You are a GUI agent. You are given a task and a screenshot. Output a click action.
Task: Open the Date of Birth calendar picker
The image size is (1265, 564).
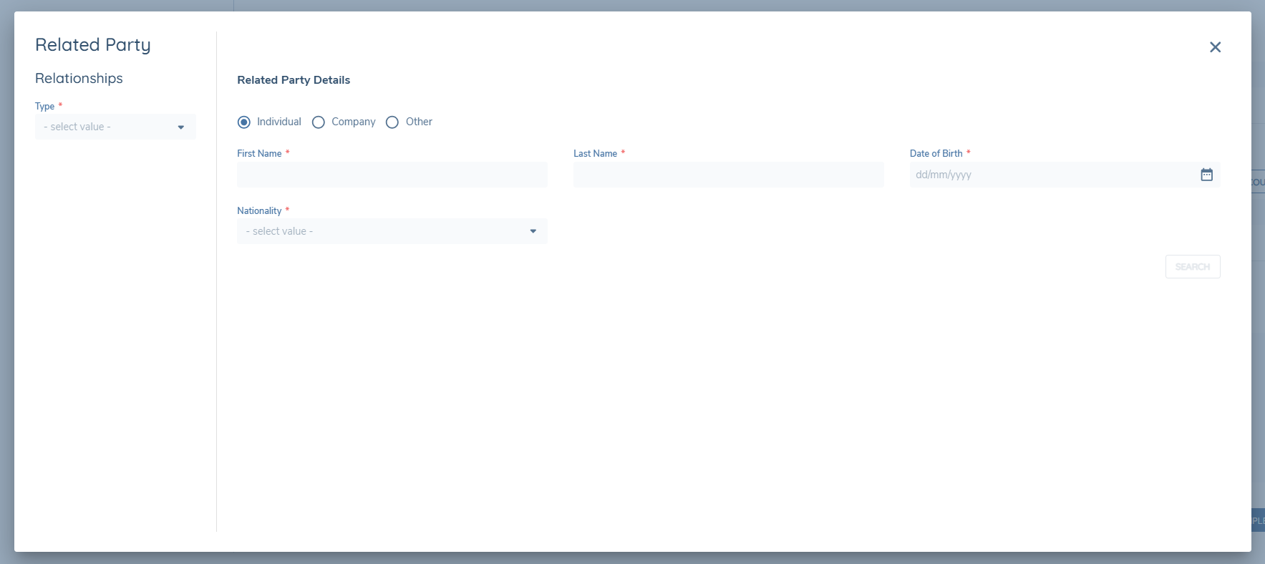[1206, 175]
